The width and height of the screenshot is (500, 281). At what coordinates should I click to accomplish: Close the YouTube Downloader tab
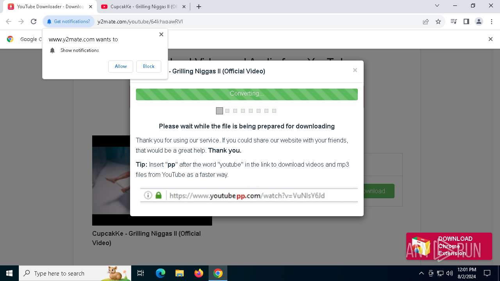pos(91,7)
